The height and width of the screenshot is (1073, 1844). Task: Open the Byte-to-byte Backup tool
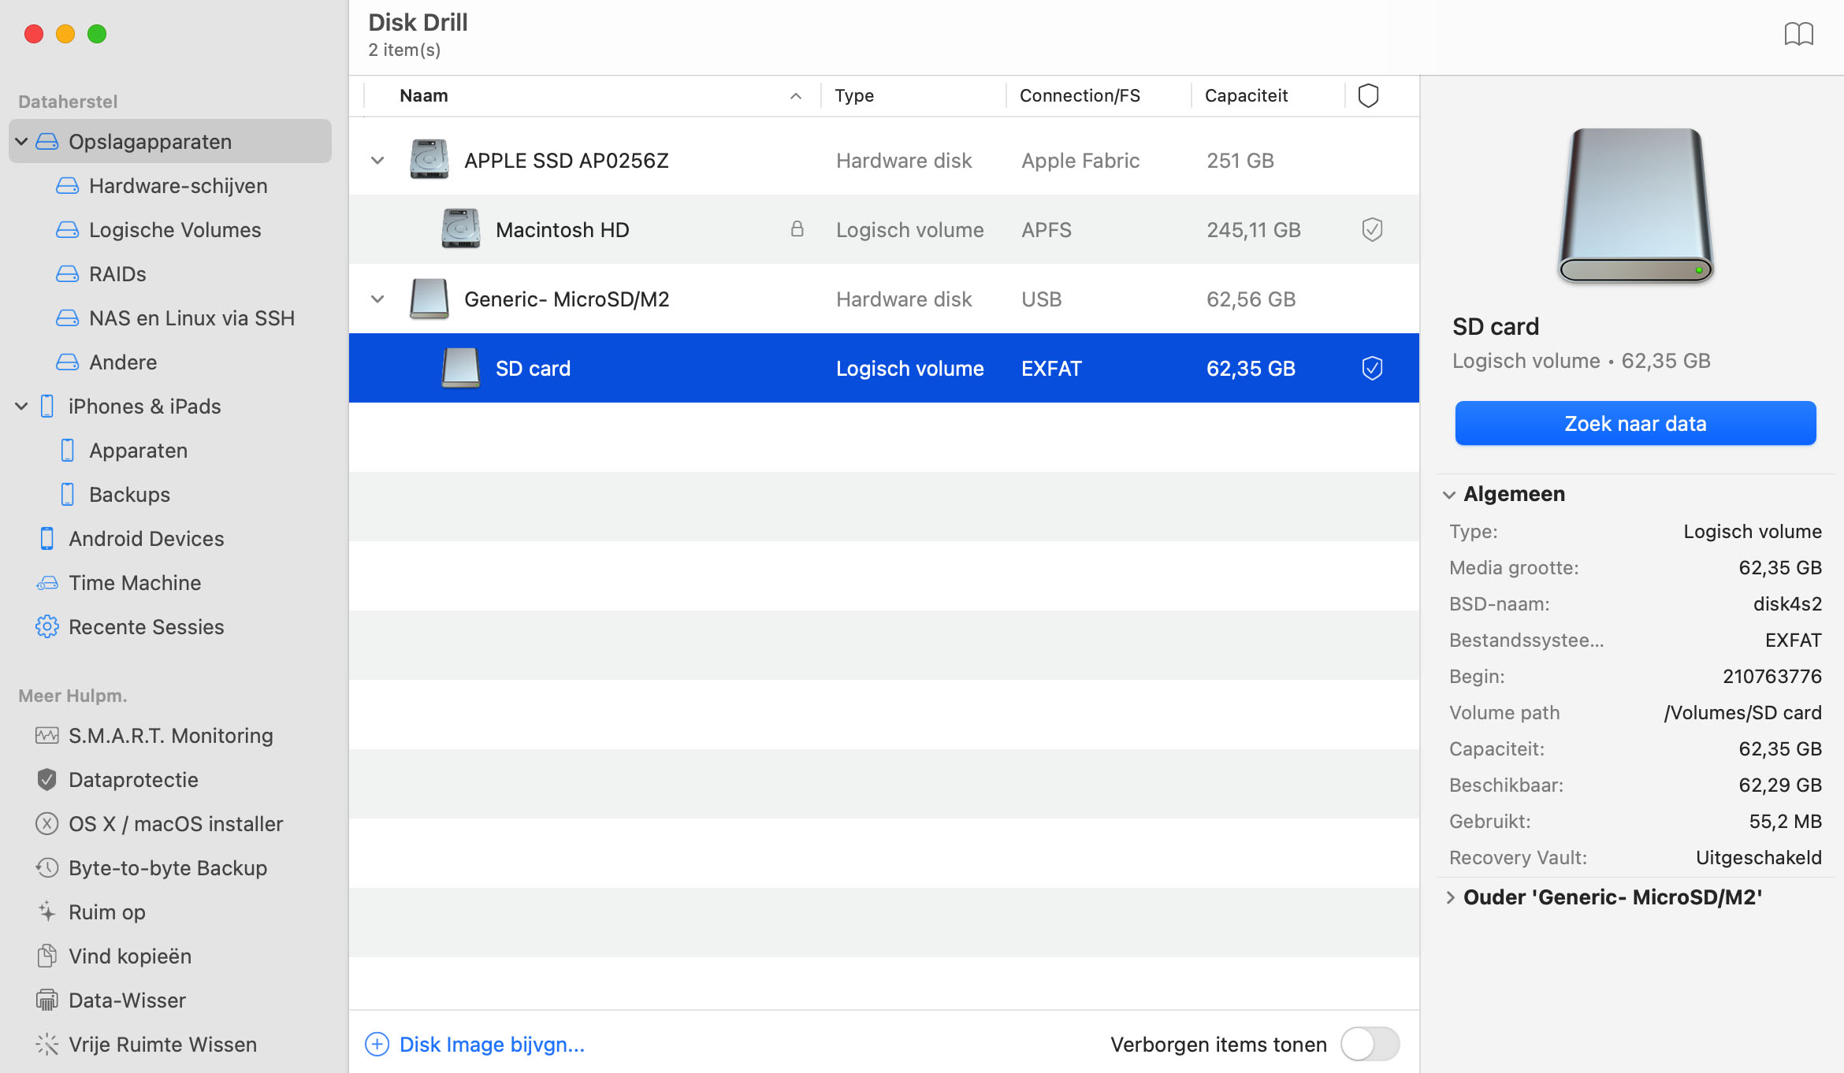167,866
